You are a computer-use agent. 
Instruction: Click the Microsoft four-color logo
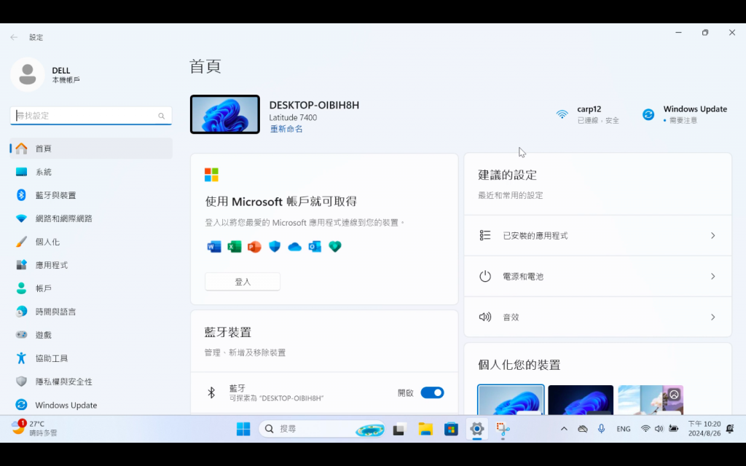[211, 175]
